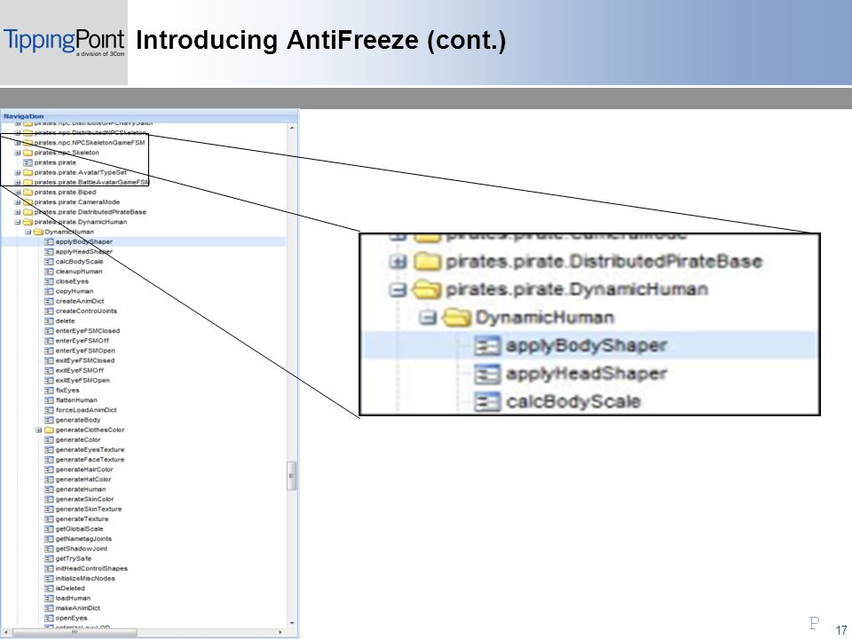
Task: Click the getShadowJoint function icon
Action: [49, 548]
